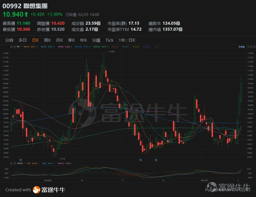
Task: Click the price change +0.420
Action: point(37,15)
